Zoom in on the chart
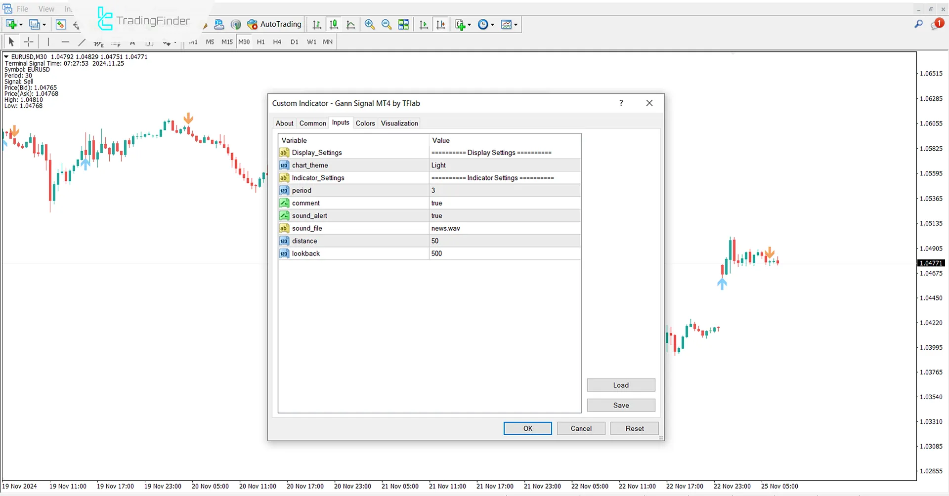 370,24
